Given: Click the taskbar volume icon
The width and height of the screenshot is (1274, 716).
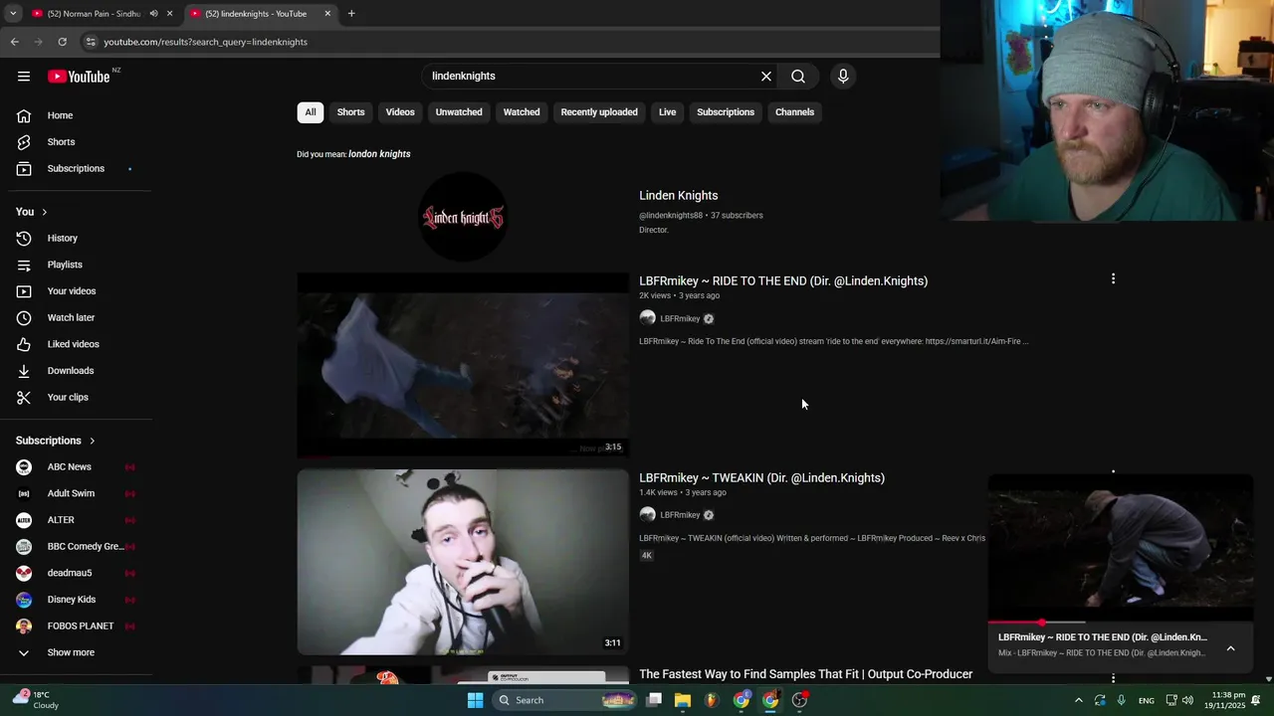Looking at the screenshot, I should pos(1187,700).
